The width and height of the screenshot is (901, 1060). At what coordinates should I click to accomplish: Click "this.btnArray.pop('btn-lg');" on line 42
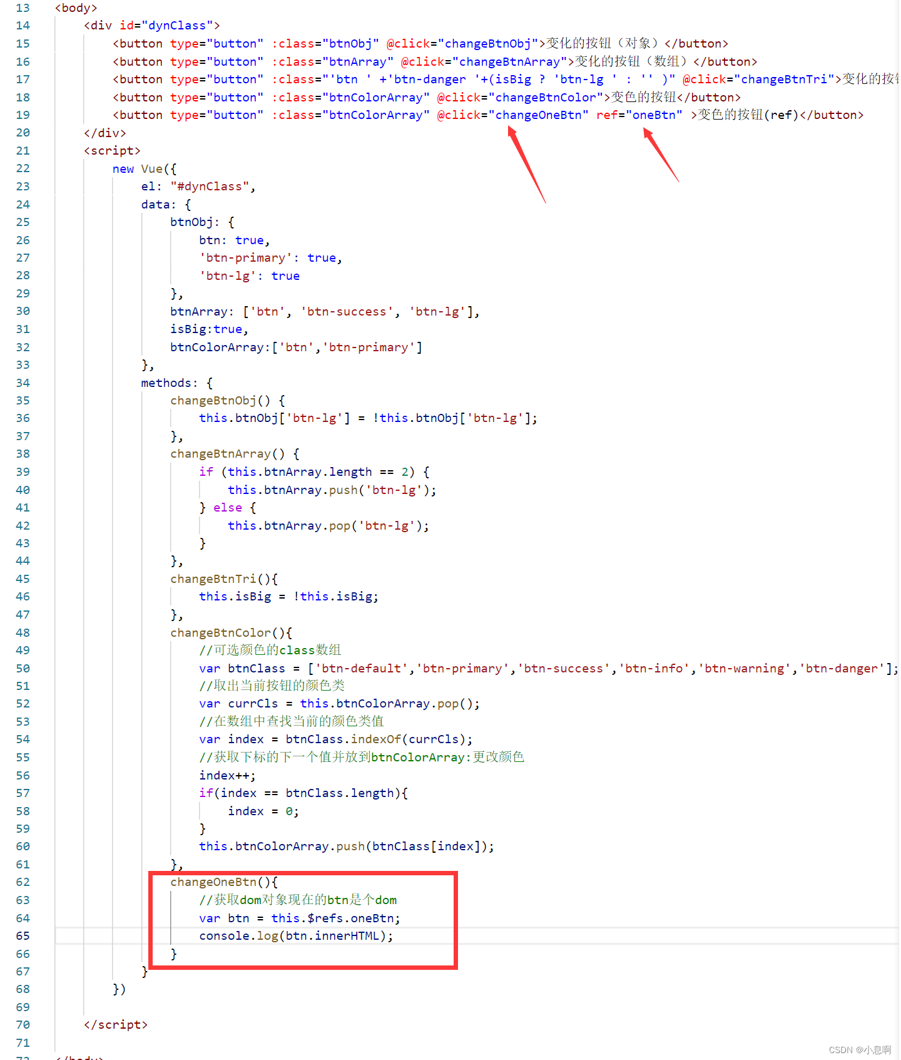(x=328, y=526)
